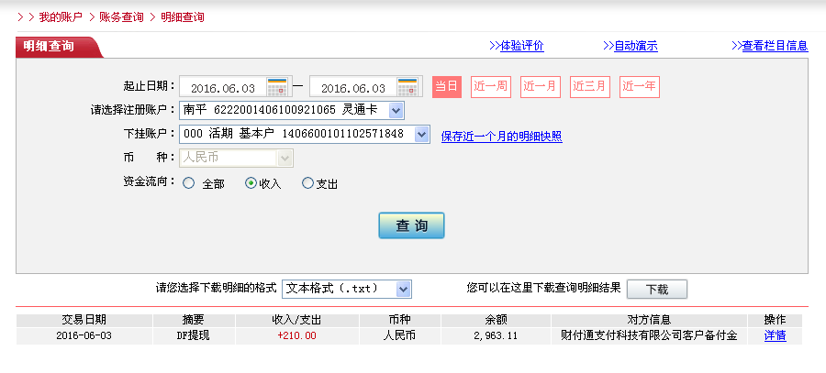Click the 下载 download button
Screen dimensions: 826x373
coord(656,289)
